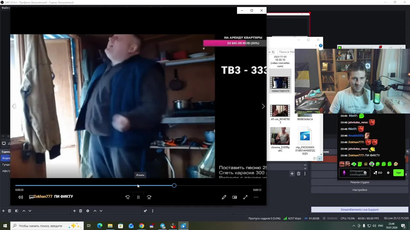
Task: Open OBS Настройки button
Action: coord(360,190)
